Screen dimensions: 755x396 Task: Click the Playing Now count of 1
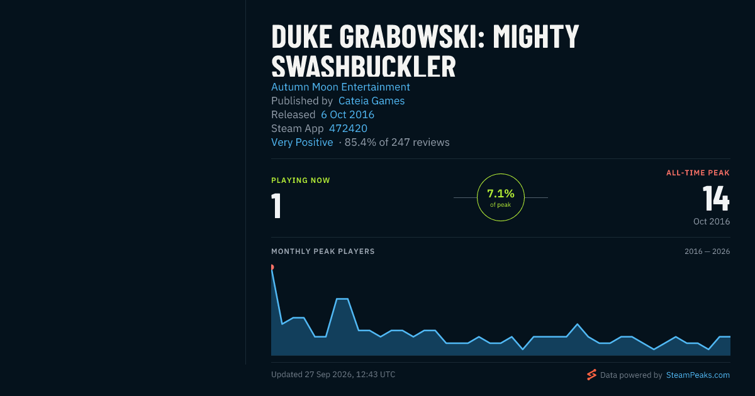[x=276, y=206]
